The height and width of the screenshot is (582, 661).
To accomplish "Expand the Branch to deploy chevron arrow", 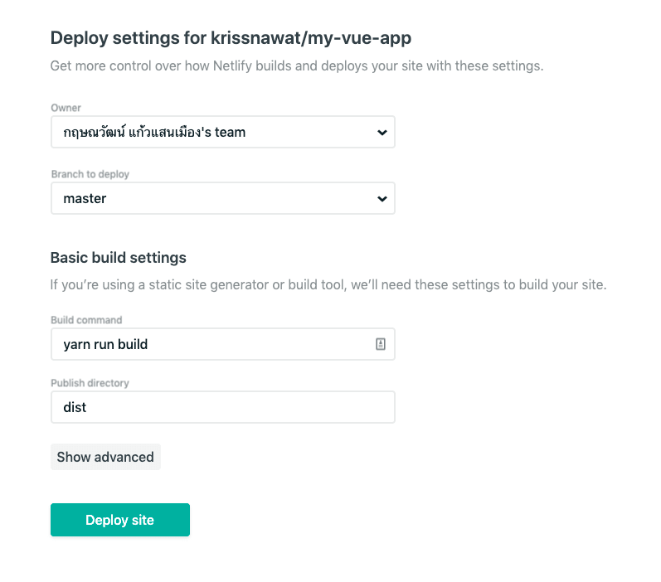I will coord(382,198).
